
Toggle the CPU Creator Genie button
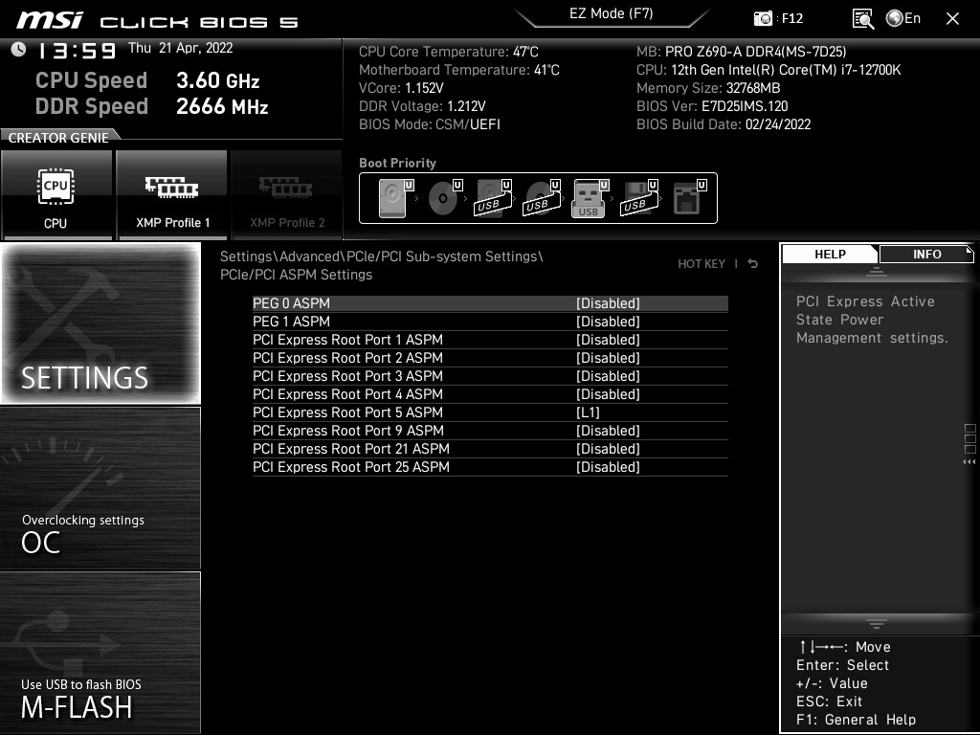point(56,194)
